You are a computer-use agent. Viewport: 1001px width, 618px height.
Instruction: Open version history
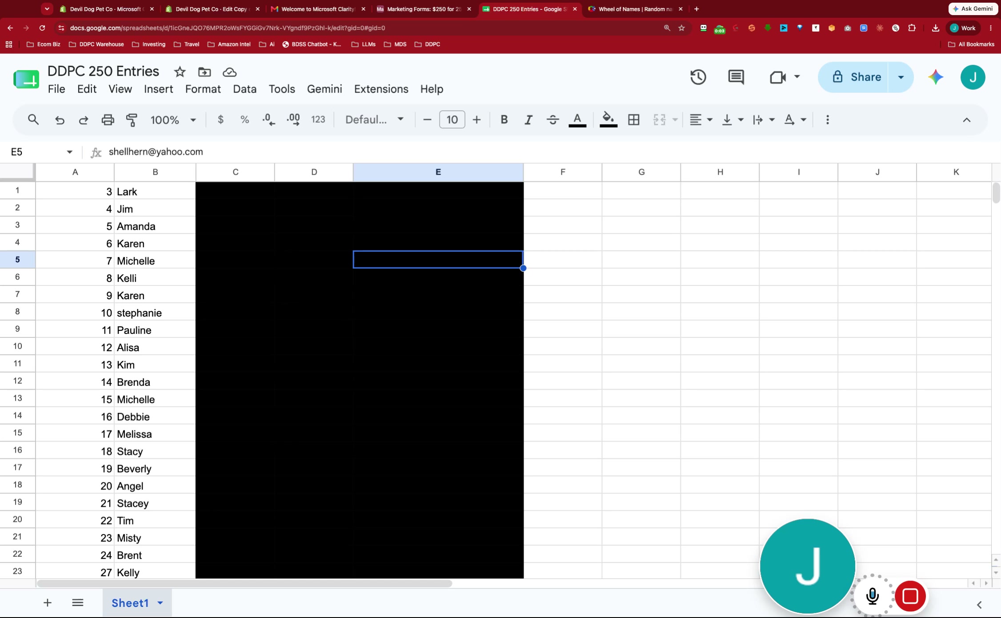(x=698, y=77)
